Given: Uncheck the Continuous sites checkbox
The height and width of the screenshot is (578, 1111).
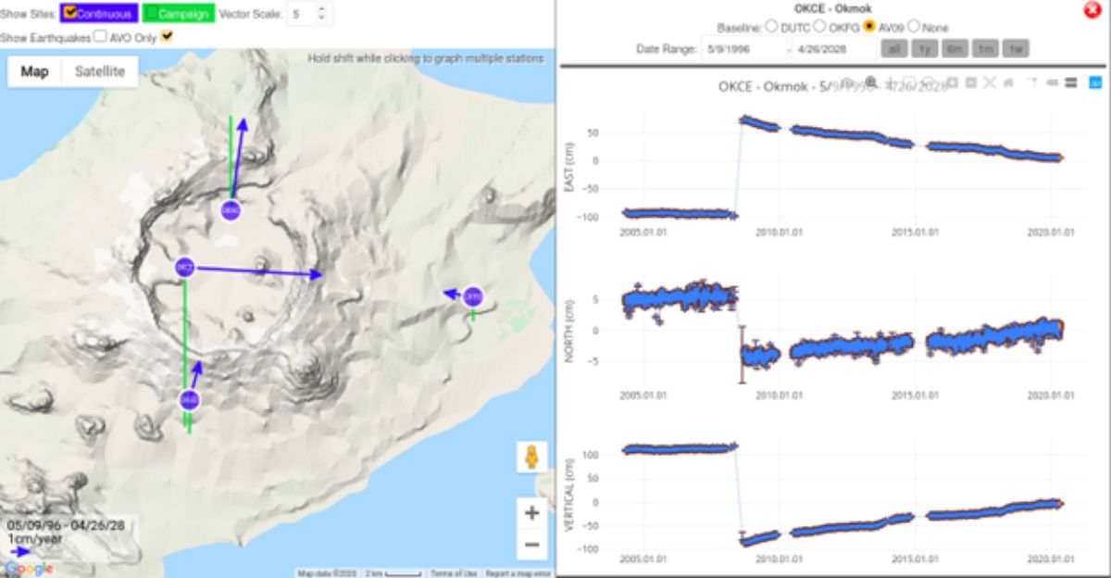Looking at the screenshot, I should 70,14.
